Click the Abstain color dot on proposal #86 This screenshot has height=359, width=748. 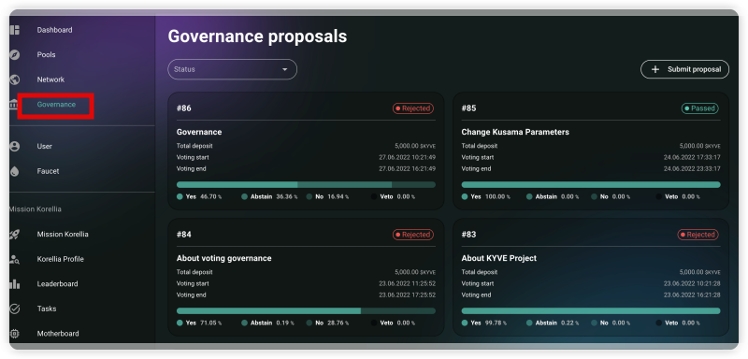coord(244,197)
